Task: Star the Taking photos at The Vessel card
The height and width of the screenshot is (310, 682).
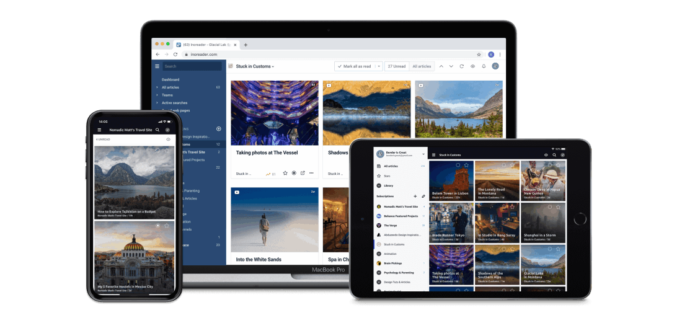Action: [x=285, y=173]
